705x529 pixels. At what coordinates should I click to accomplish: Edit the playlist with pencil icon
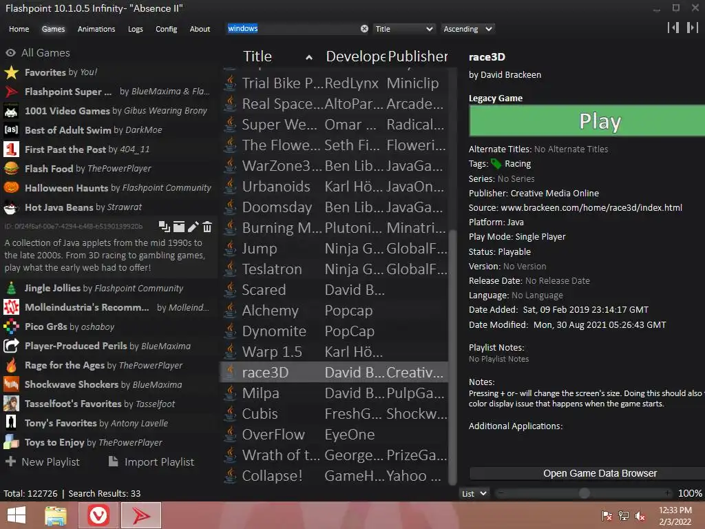coord(193,227)
